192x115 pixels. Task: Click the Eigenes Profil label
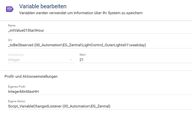point(17,87)
